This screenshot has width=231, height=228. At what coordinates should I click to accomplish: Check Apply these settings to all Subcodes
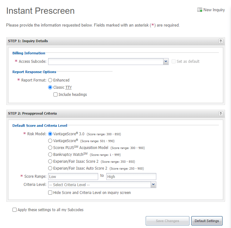coord(14,210)
